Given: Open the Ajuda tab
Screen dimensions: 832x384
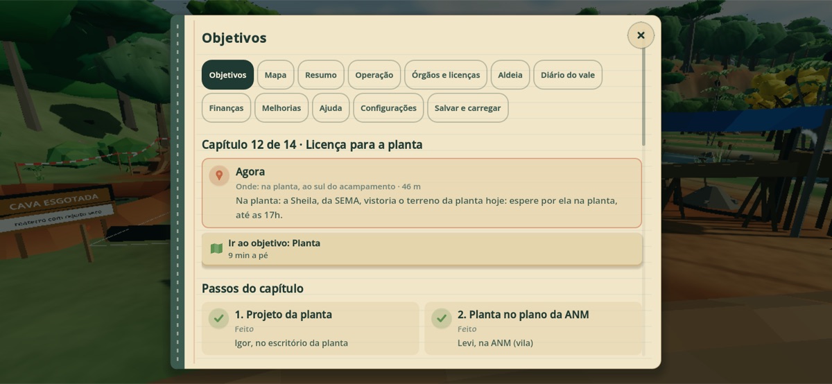Looking at the screenshot, I should [331, 108].
